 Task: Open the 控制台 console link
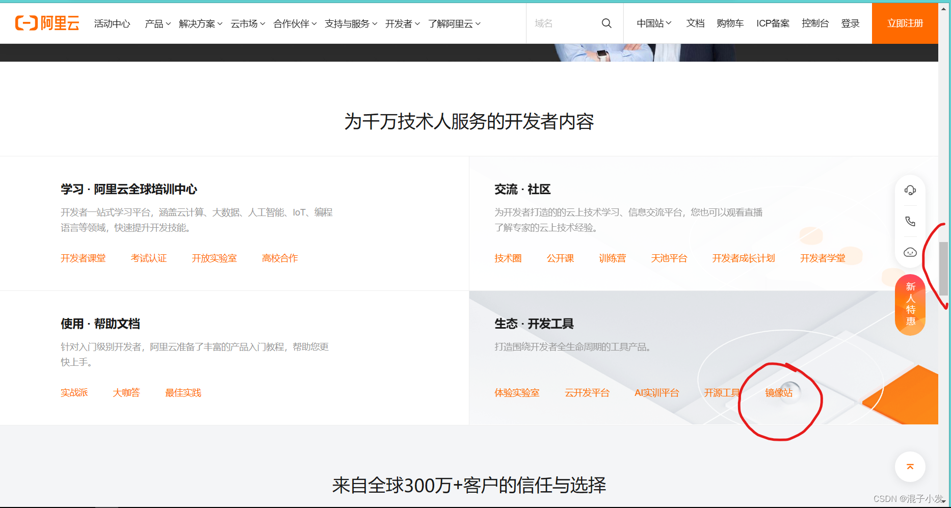[815, 23]
